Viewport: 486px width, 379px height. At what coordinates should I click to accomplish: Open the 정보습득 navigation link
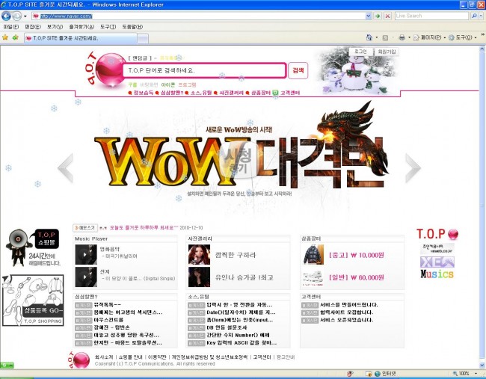click(x=144, y=93)
